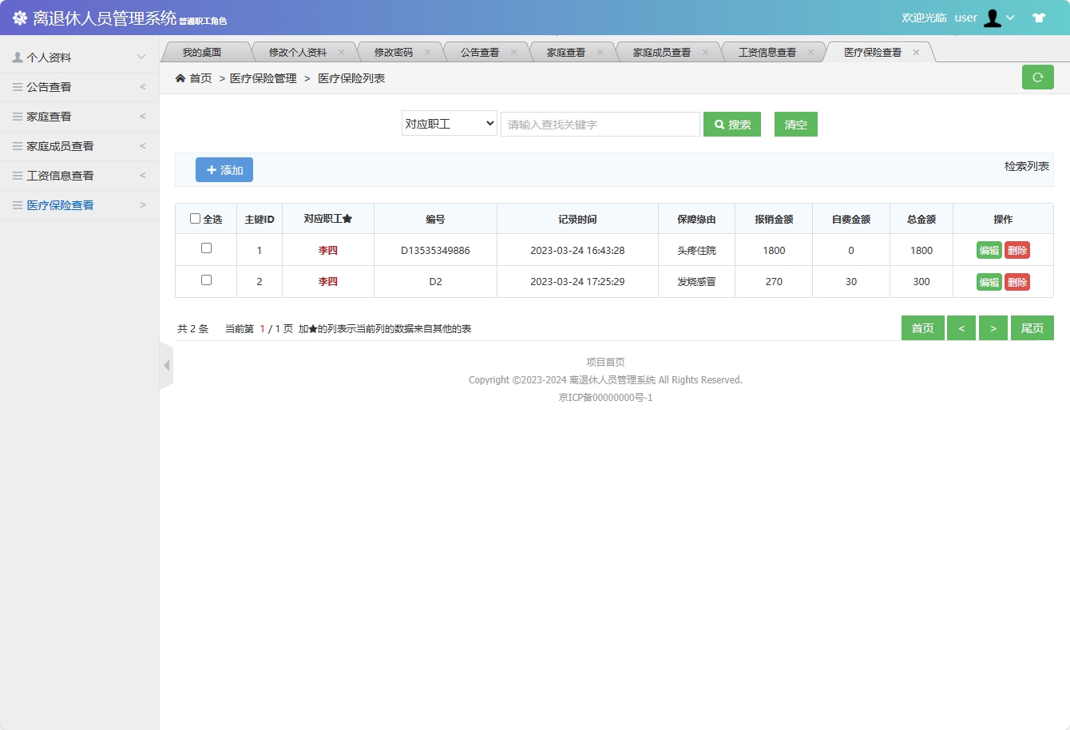Click the home icon in the breadcrumb
The width and height of the screenshot is (1070, 730).
(180, 77)
